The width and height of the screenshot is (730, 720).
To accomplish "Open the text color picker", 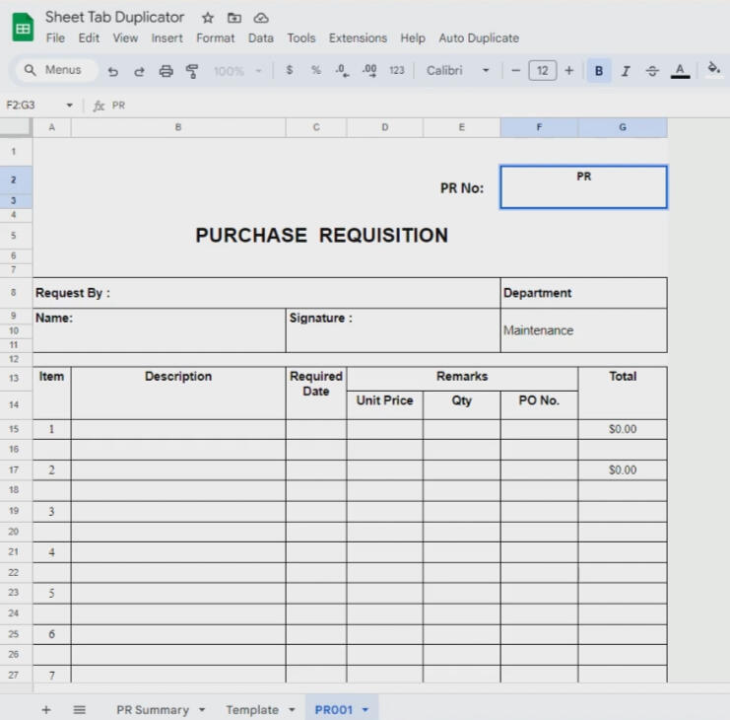I will pyautogui.click(x=680, y=71).
